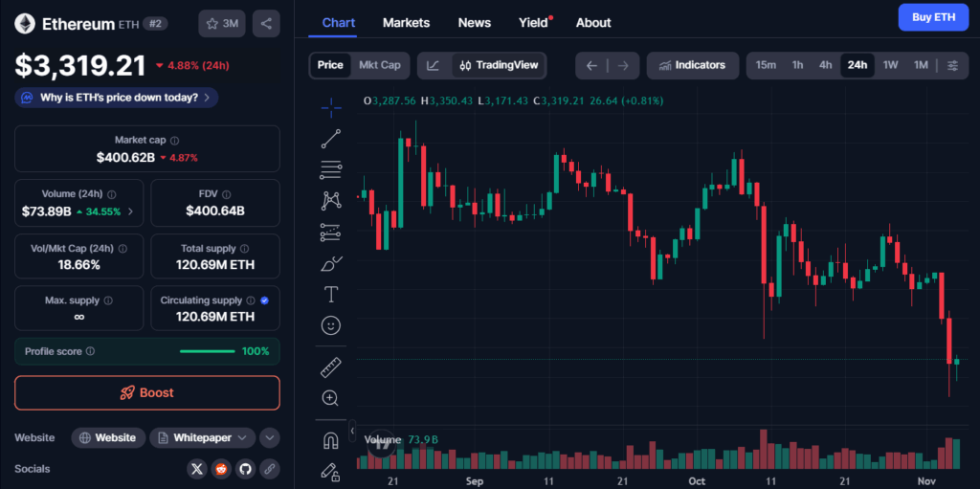
Task: Collapse the drawing toolbar side handle
Action: [352, 431]
